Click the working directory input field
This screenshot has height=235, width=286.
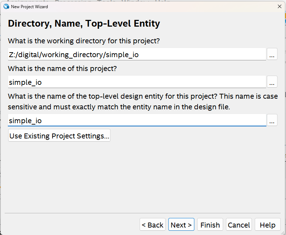tap(137, 54)
